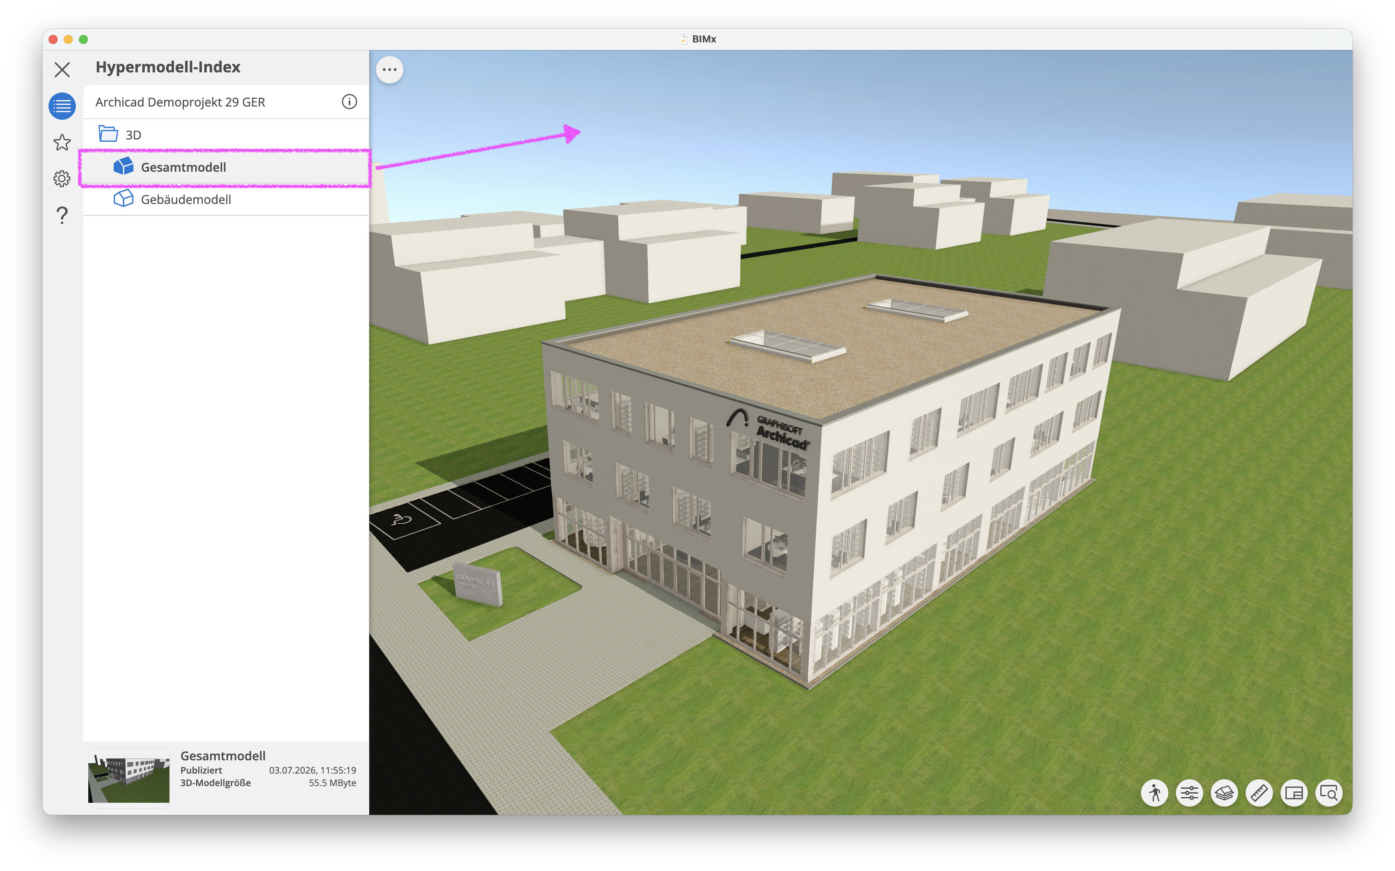Select the Gesamtmodell tree item
The image size is (1395, 871).
click(x=226, y=167)
